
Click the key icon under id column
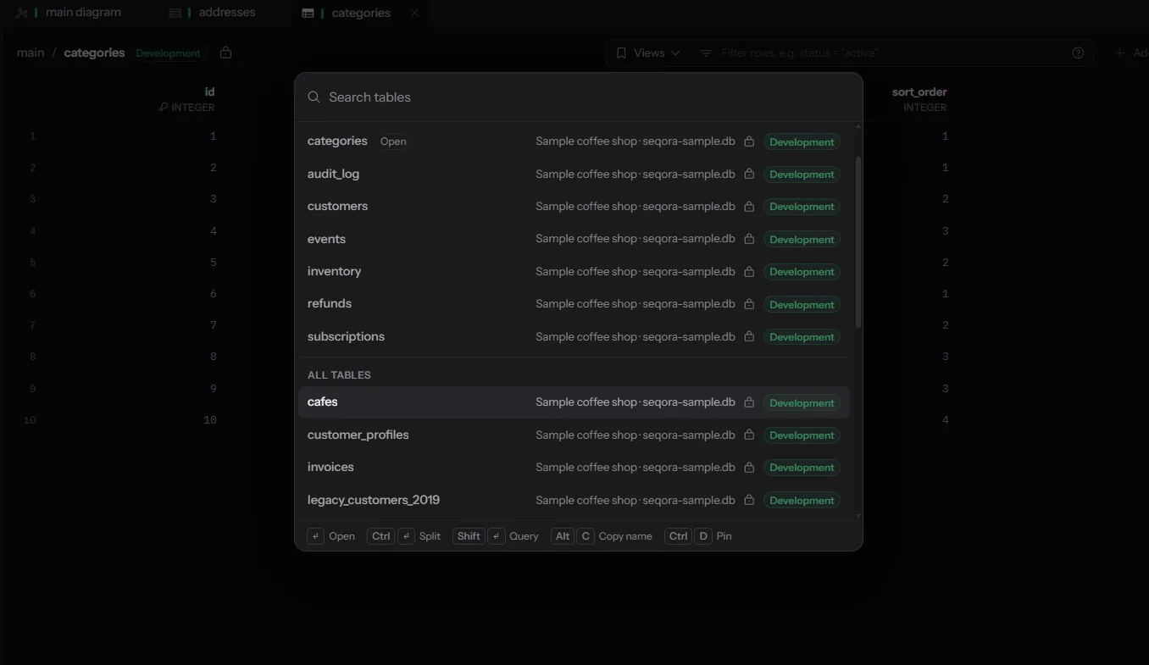164,108
